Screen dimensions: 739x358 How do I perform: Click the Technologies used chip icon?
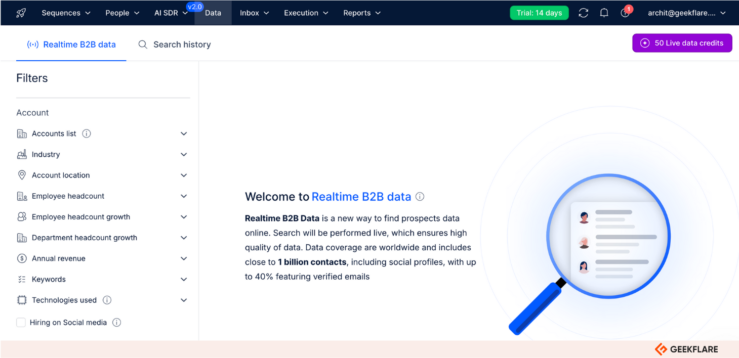pos(22,300)
